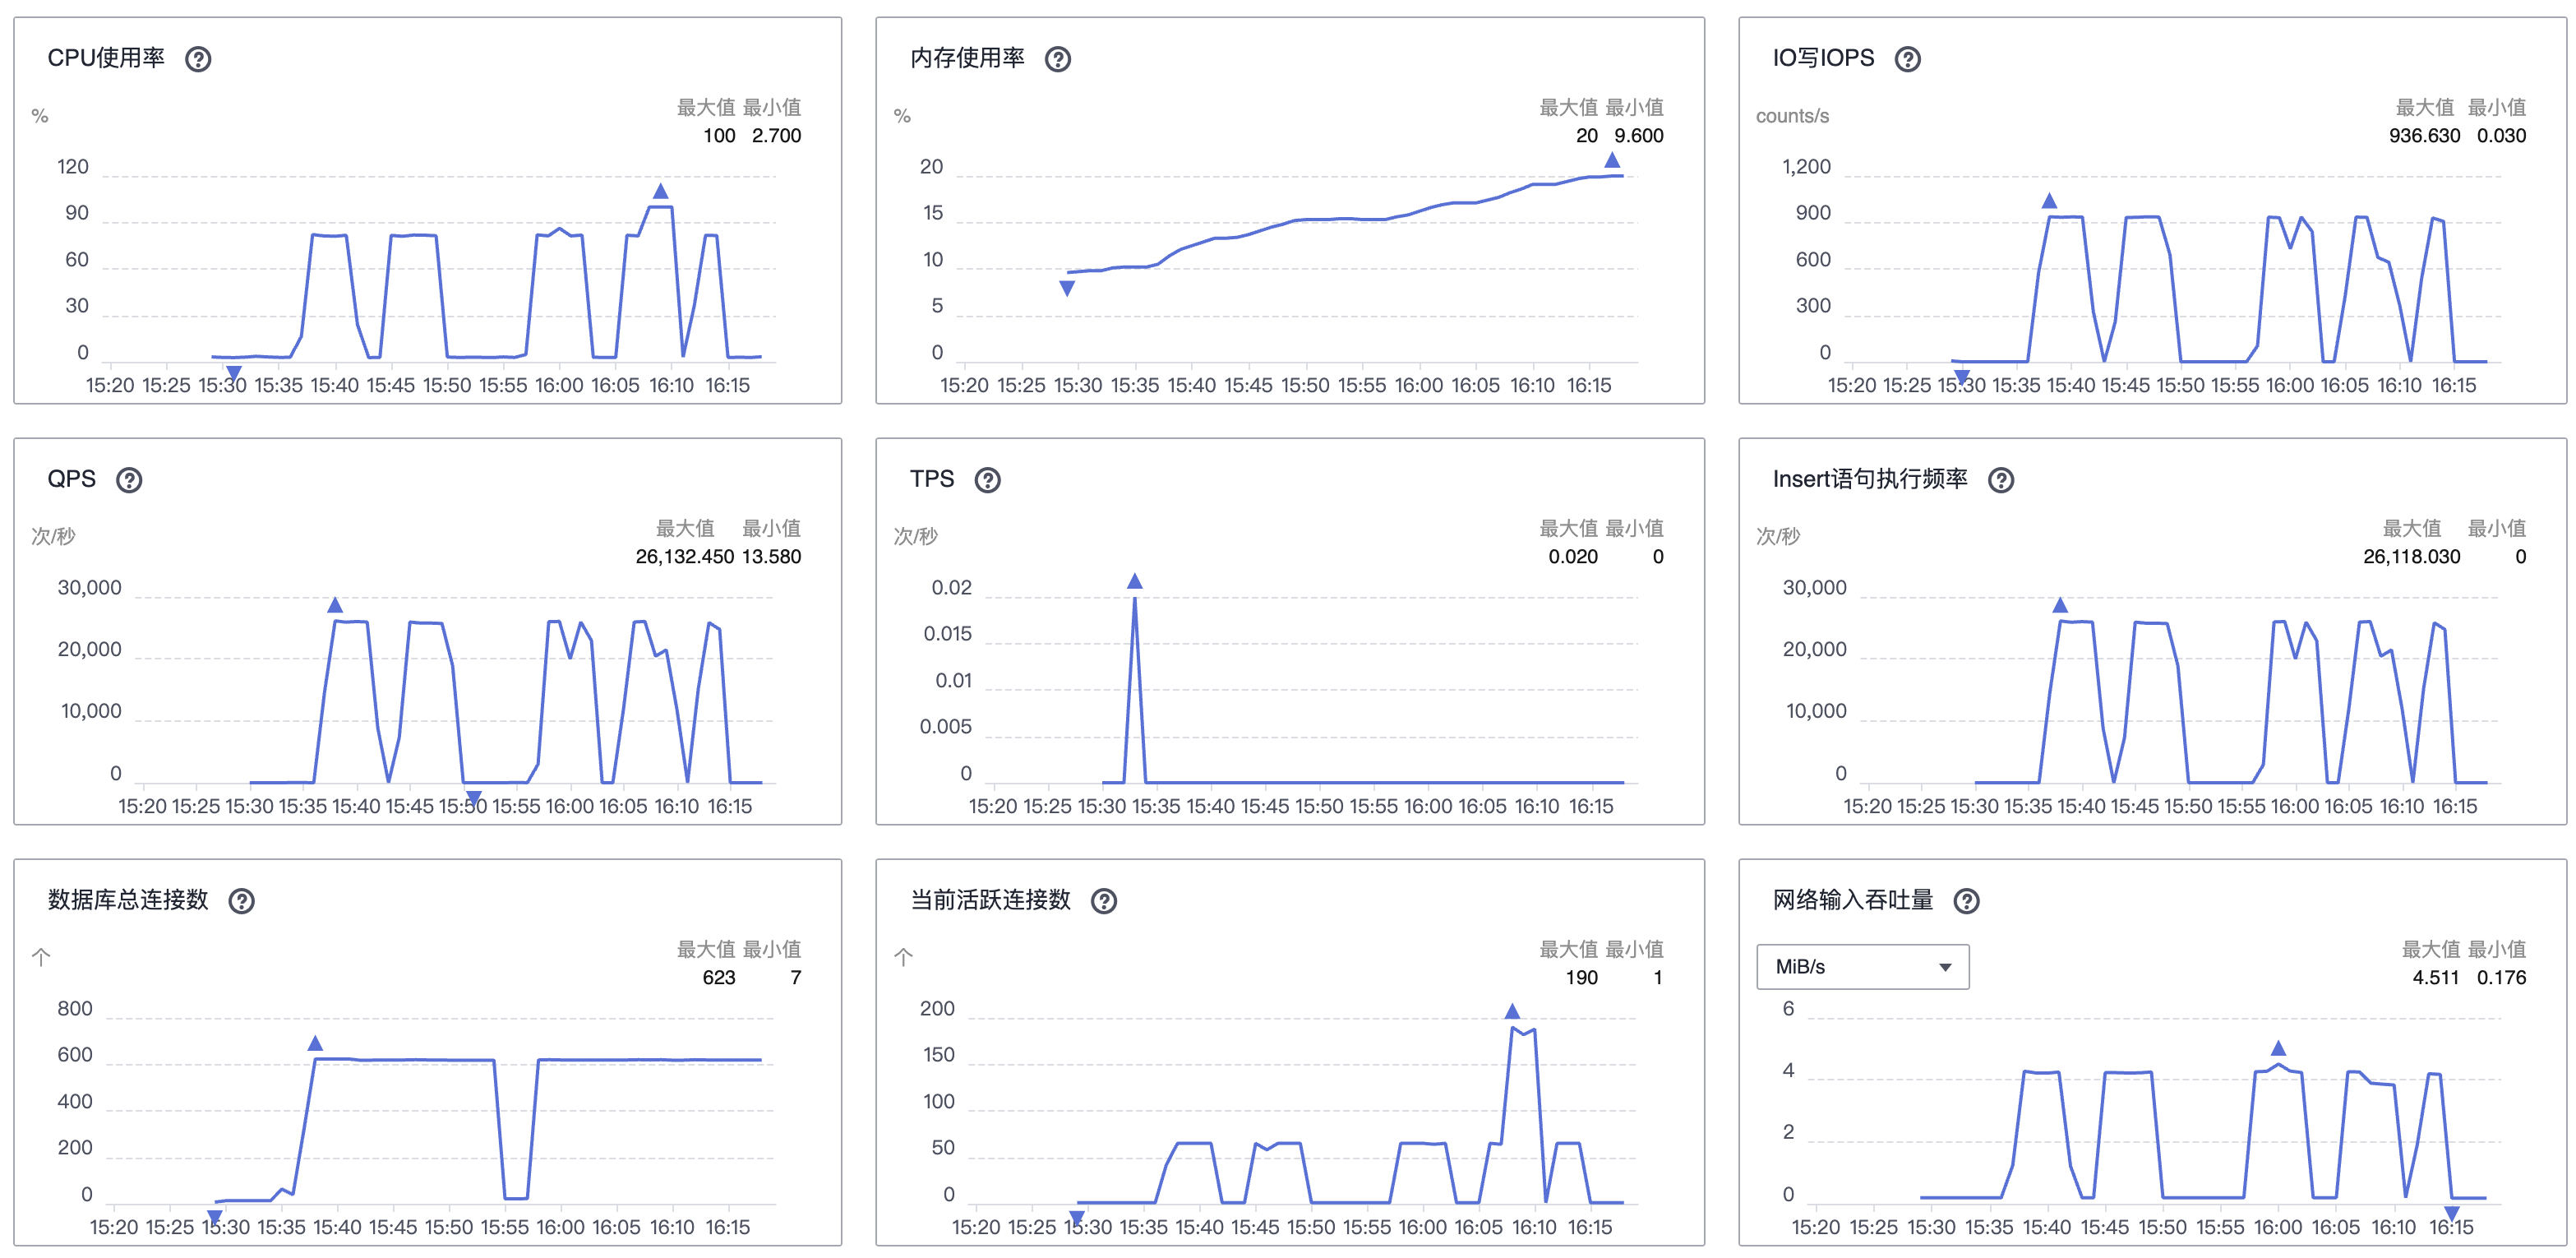
Task: Click 当前活跃连接数 max value 190
Action: (x=1581, y=978)
